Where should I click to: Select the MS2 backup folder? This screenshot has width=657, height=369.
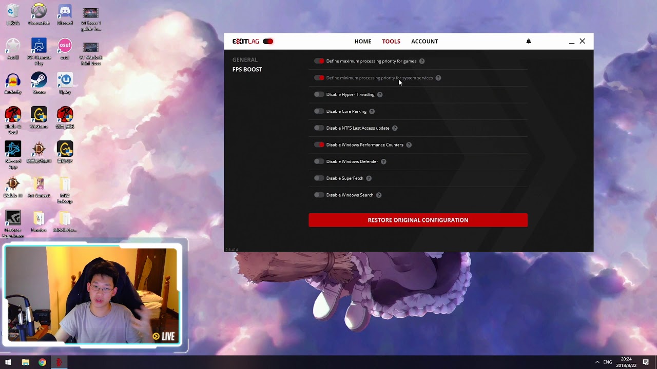coord(65,190)
